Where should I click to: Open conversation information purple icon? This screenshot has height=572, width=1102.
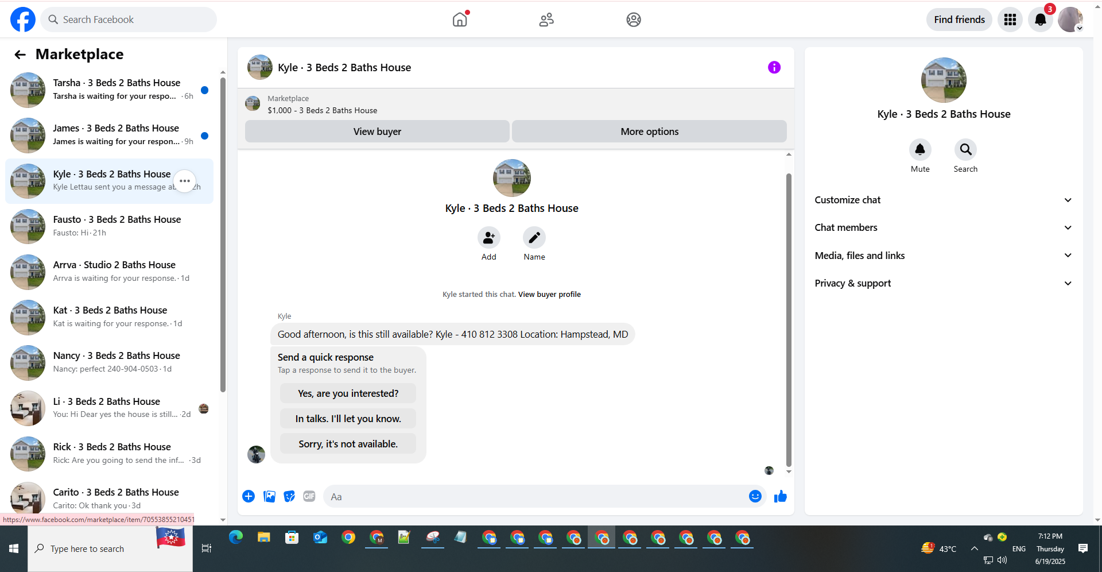point(774,68)
